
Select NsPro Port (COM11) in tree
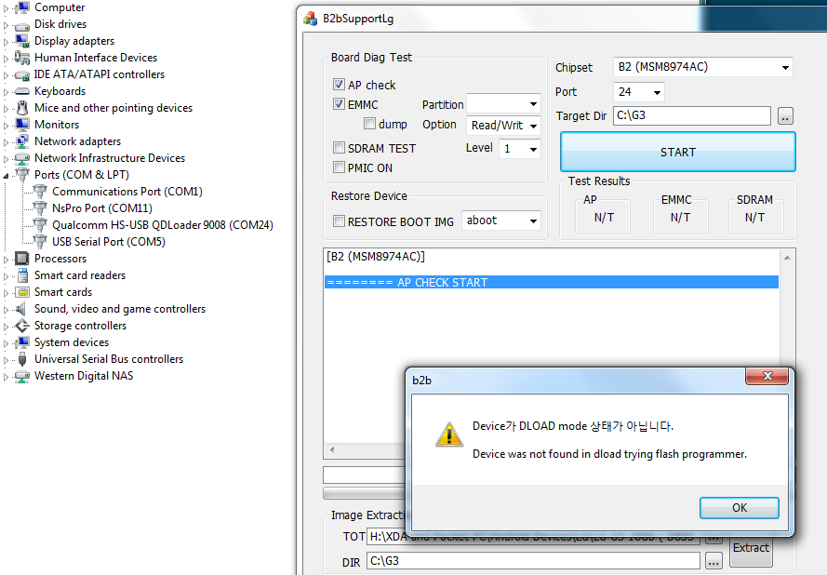(x=101, y=208)
